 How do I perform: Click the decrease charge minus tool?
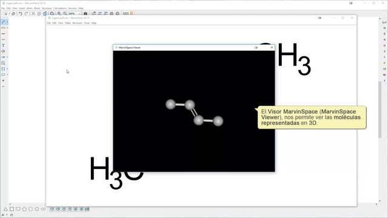point(3,87)
